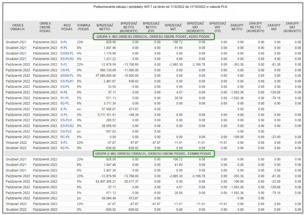The image size is (305, 215).
Task: Select the value 28,556.50
Action: (109, 126)
